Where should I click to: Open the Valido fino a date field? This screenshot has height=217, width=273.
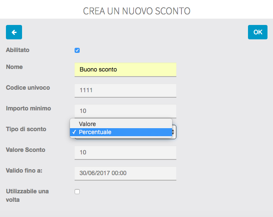pyautogui.click(x=125, y=173)
